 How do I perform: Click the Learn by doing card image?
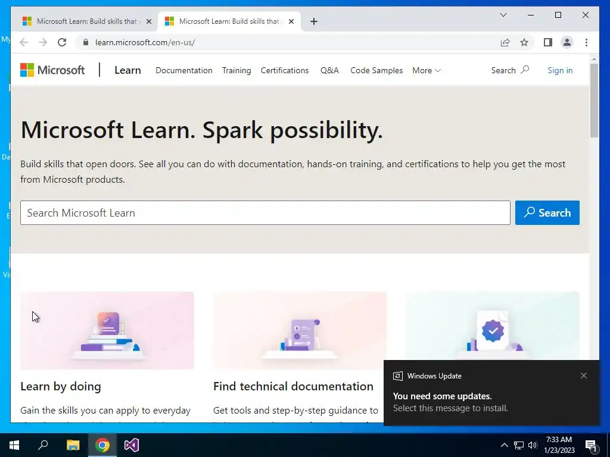(x=107, y=330)
